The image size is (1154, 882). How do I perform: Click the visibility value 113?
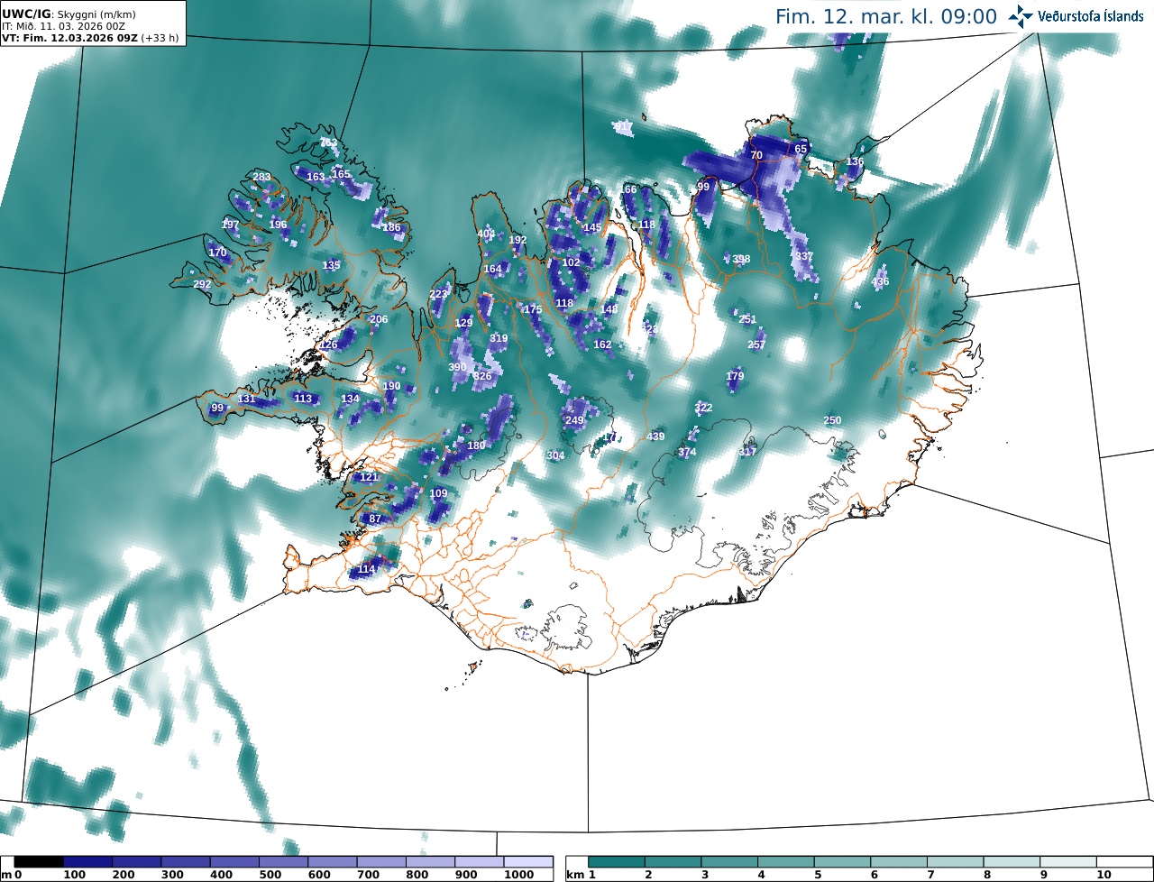pos(303,399)
